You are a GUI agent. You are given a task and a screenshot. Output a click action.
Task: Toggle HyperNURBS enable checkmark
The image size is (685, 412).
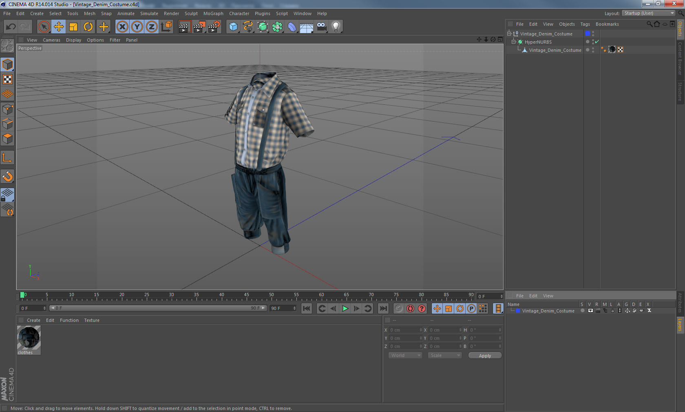coord(597,42)
